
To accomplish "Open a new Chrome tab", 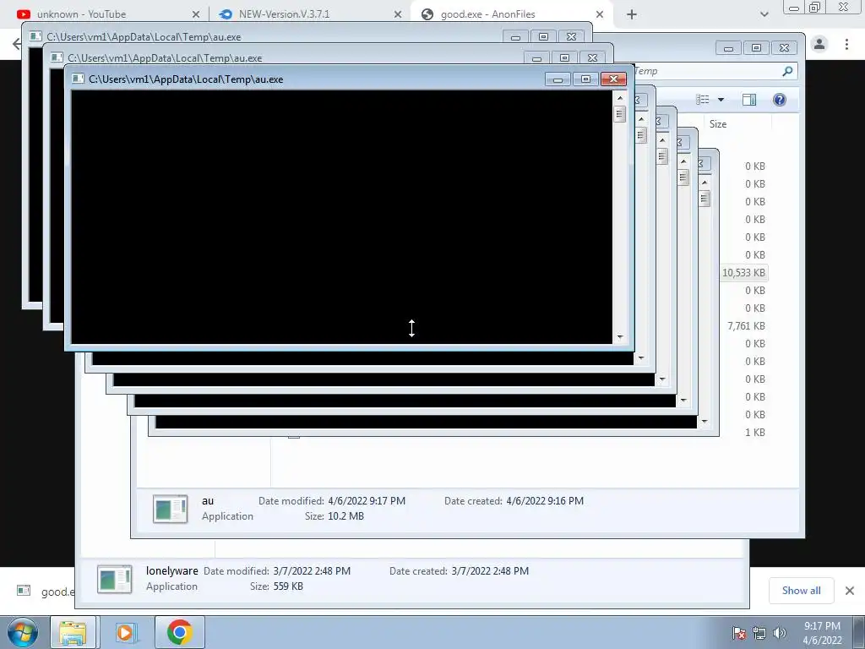I will coord(632,15).
